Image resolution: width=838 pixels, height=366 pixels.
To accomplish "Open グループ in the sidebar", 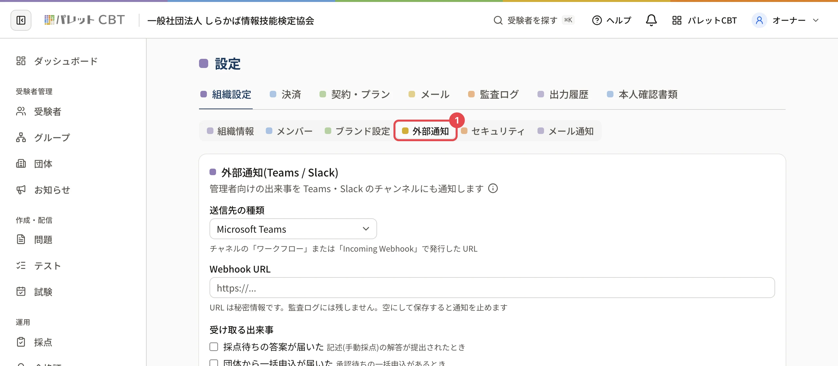I will point(43,138).
